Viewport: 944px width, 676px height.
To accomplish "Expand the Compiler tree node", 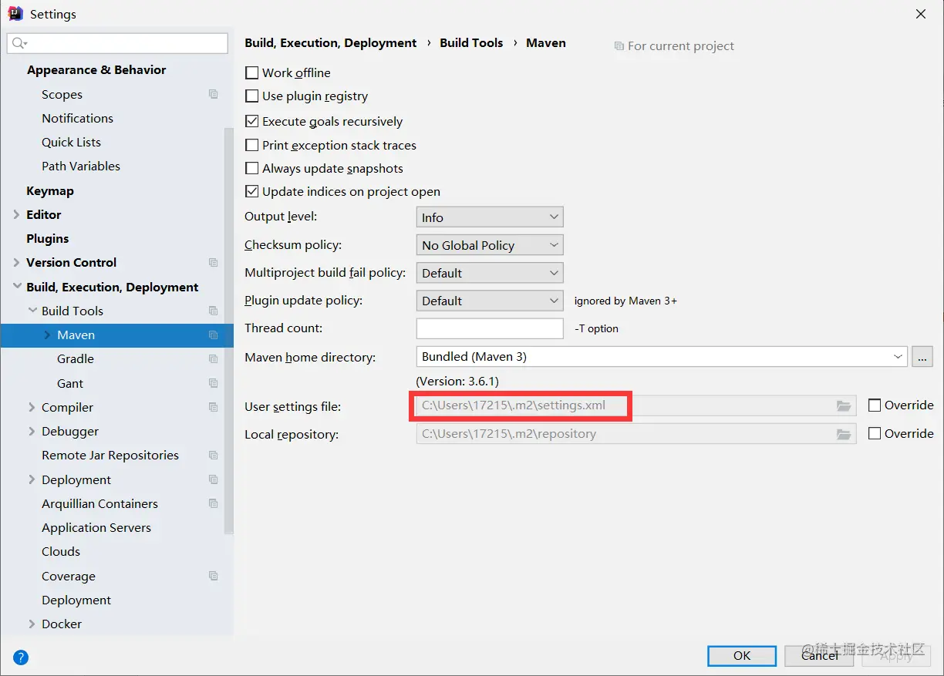I will (x=32, y=407).
